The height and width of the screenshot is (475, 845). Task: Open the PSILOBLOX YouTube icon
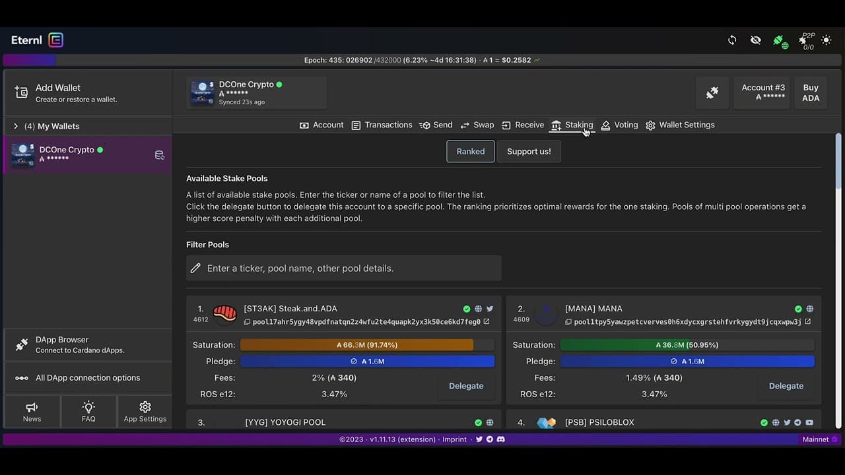(809, 423)
